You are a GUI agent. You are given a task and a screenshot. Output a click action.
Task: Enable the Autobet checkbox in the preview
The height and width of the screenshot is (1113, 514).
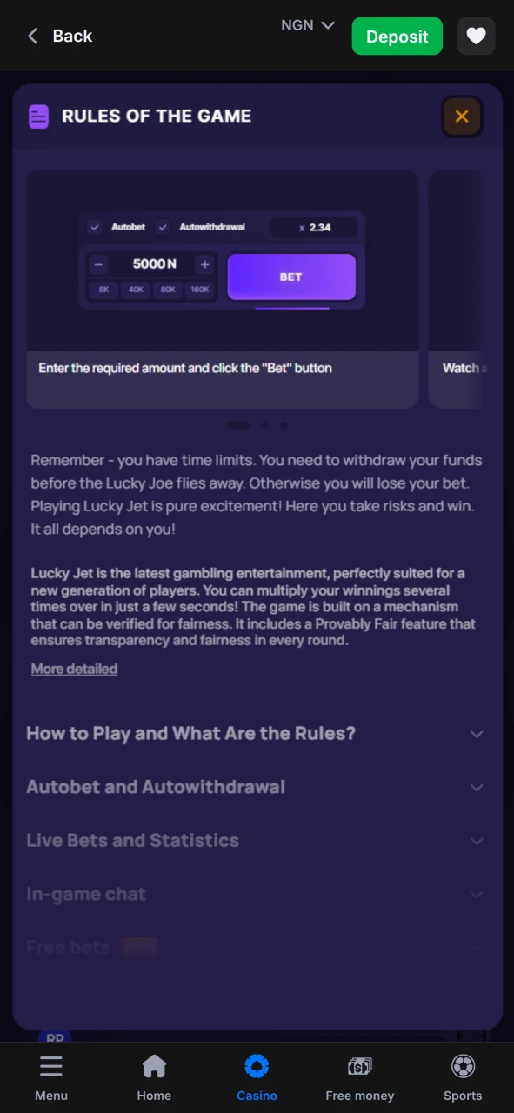pyautogui.click(x=94, y=227)
